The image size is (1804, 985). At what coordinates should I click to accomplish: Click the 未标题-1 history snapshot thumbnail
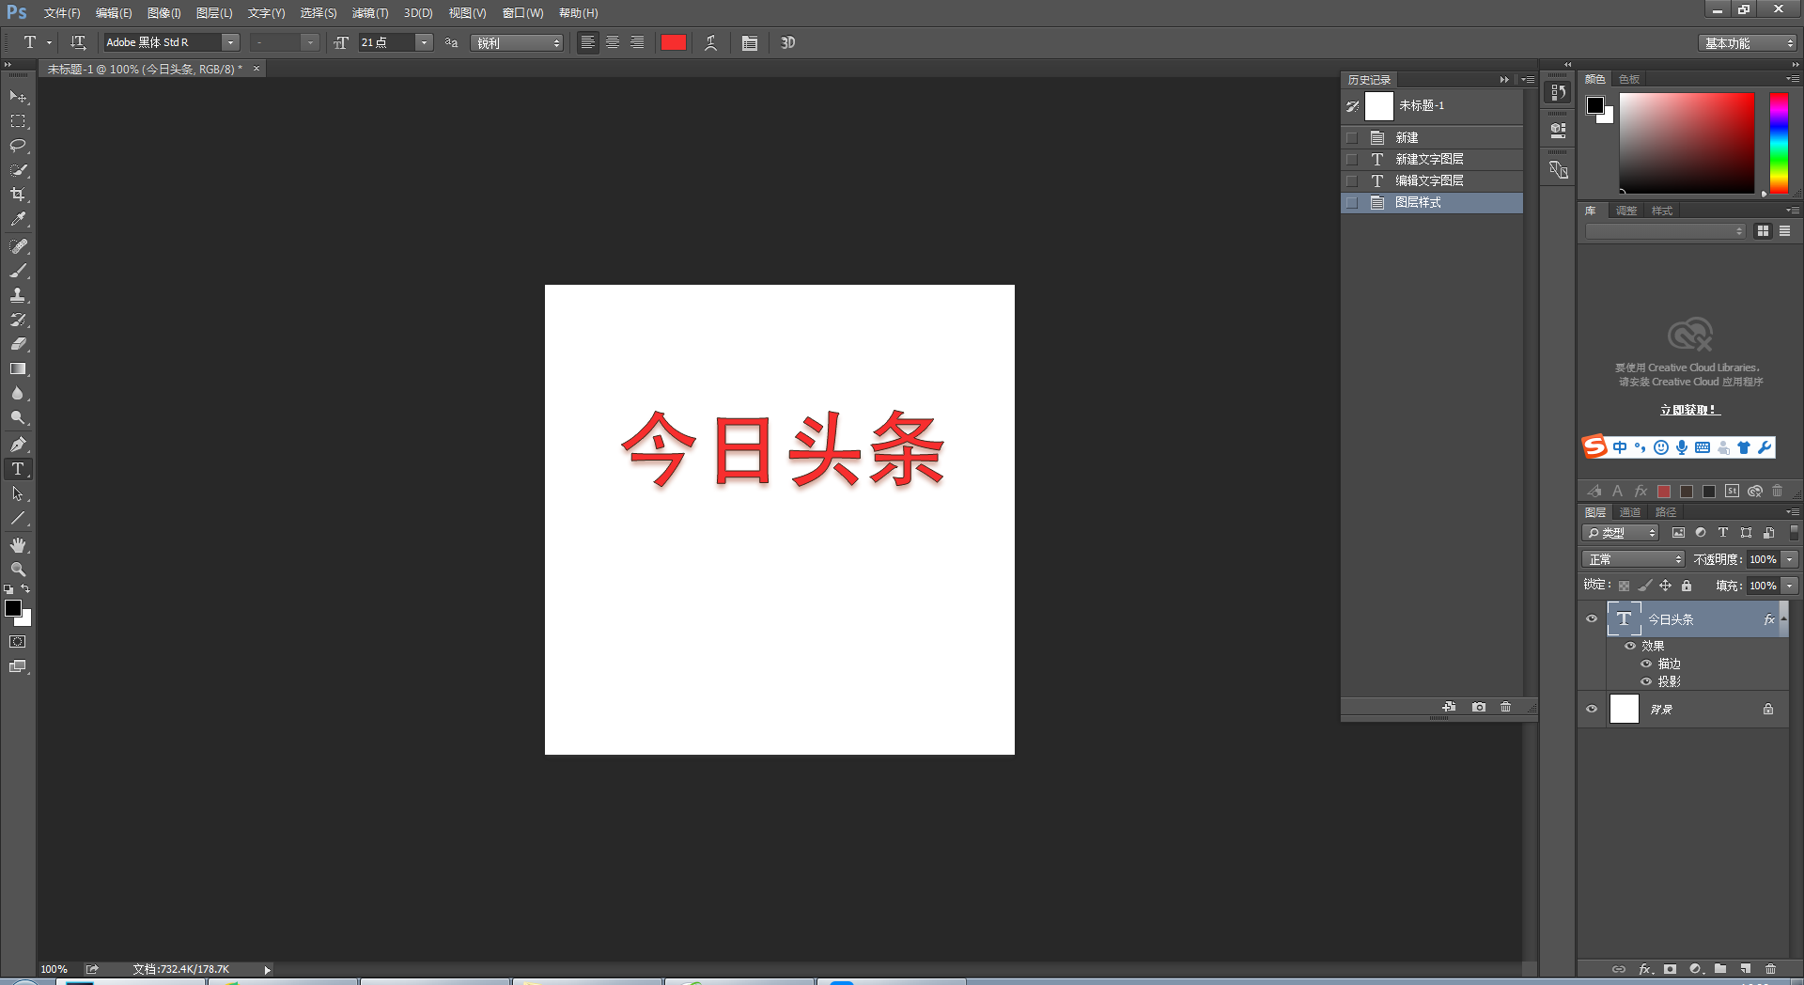1379,105
